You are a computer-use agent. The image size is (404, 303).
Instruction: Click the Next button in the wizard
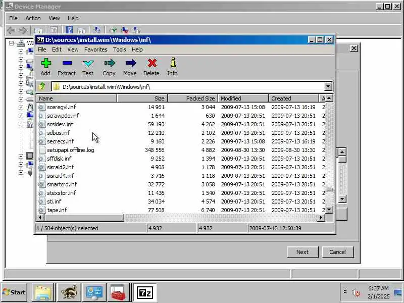302,252
